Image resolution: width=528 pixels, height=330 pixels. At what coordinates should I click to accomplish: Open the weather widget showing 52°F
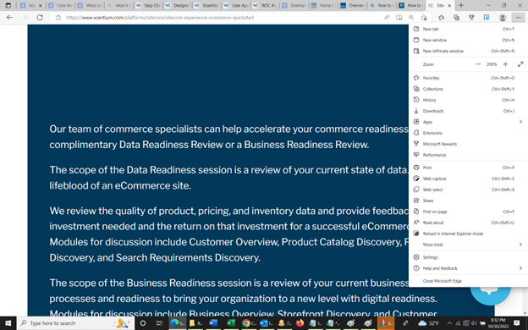tap(428, 323)
